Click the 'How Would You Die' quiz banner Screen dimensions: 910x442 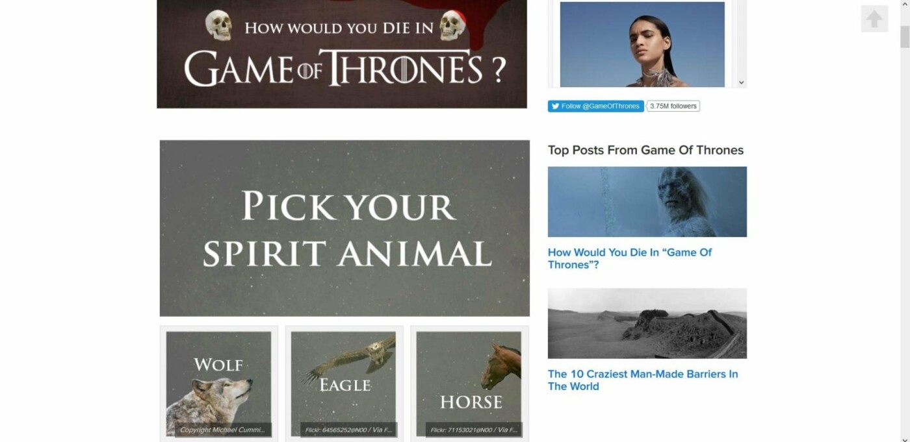(342, 54)
